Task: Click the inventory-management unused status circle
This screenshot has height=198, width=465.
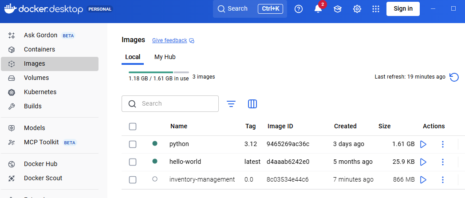Action: 154,179
